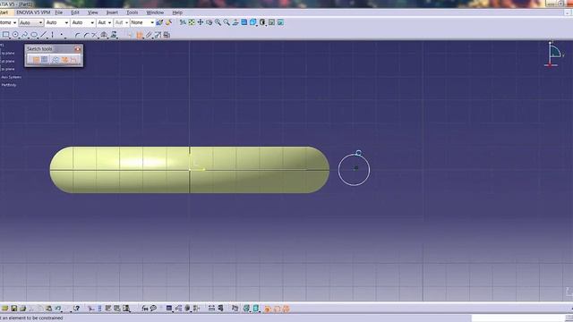Open the Edit menu
The image size is (573, 322).
point(75,13)
